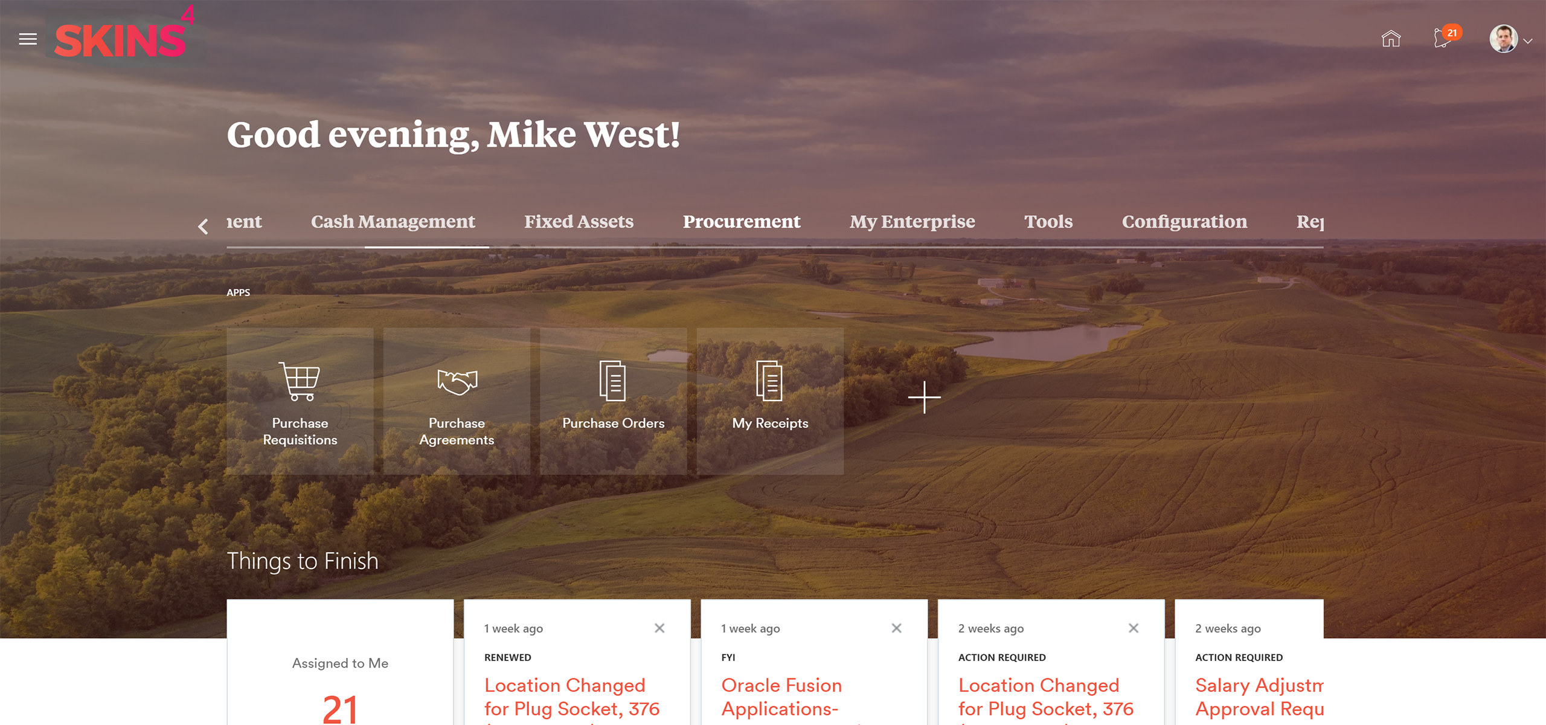Add an app with the plus icon

(x=924, y=398)
